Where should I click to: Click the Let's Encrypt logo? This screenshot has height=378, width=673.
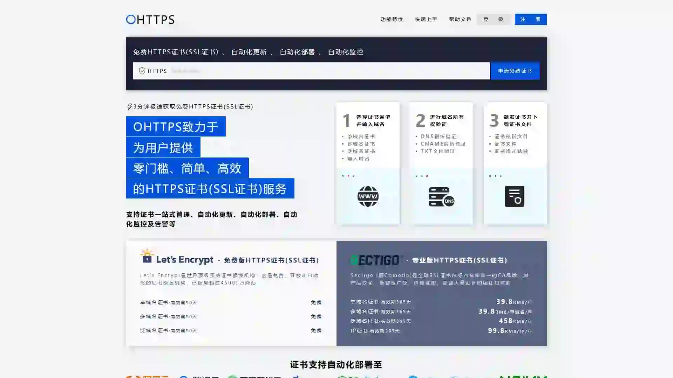[x=177, y=257]
